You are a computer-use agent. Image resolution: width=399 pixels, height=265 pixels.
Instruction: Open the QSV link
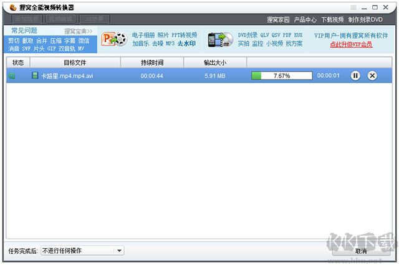pos(276,35)
